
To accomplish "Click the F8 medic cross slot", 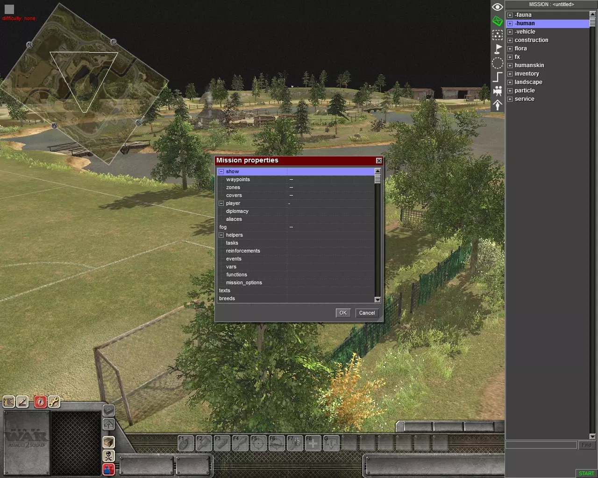I will (313, 443).
